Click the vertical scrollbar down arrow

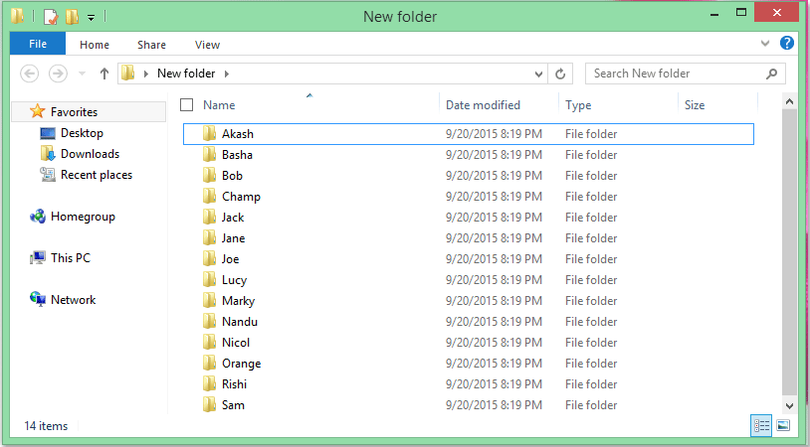(x=789, y=406)
